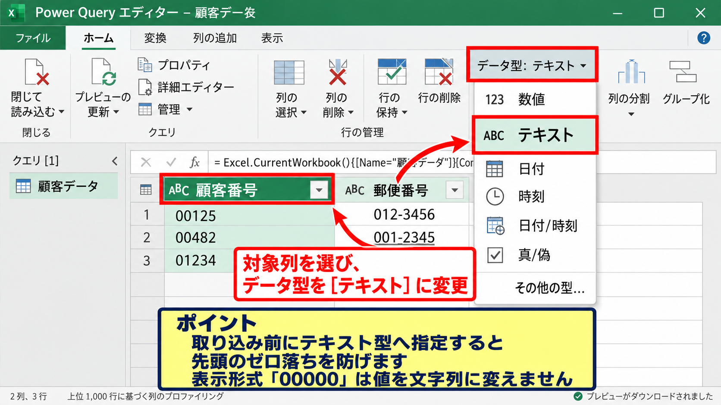The image size is (721, 405).
Task: Expand 列の分割 dropdown arrow
Action: [x=631, y=114]
